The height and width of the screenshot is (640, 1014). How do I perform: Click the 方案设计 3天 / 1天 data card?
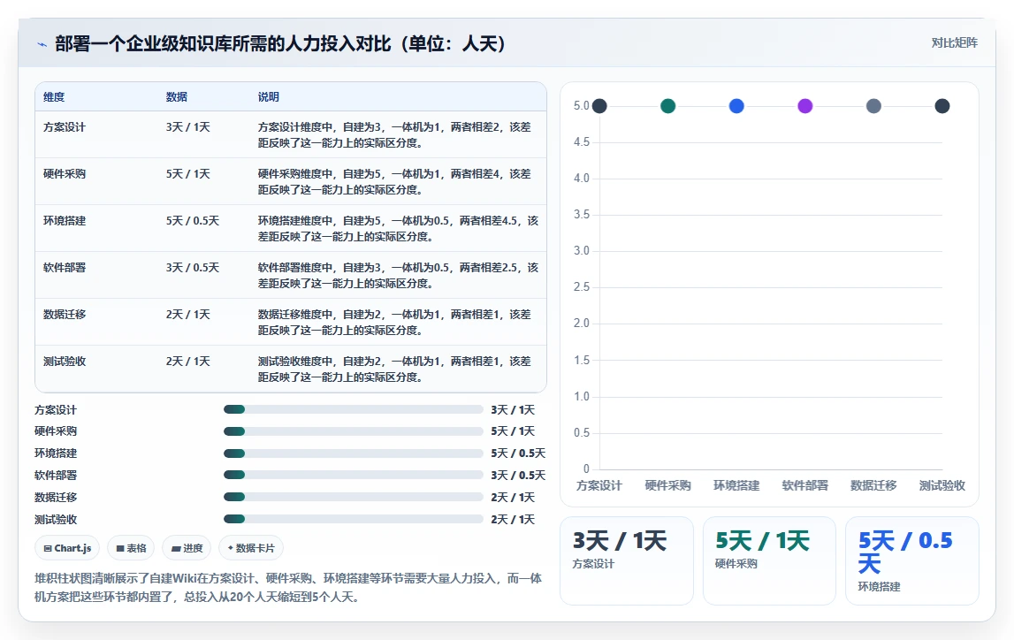tap(627, 561)
